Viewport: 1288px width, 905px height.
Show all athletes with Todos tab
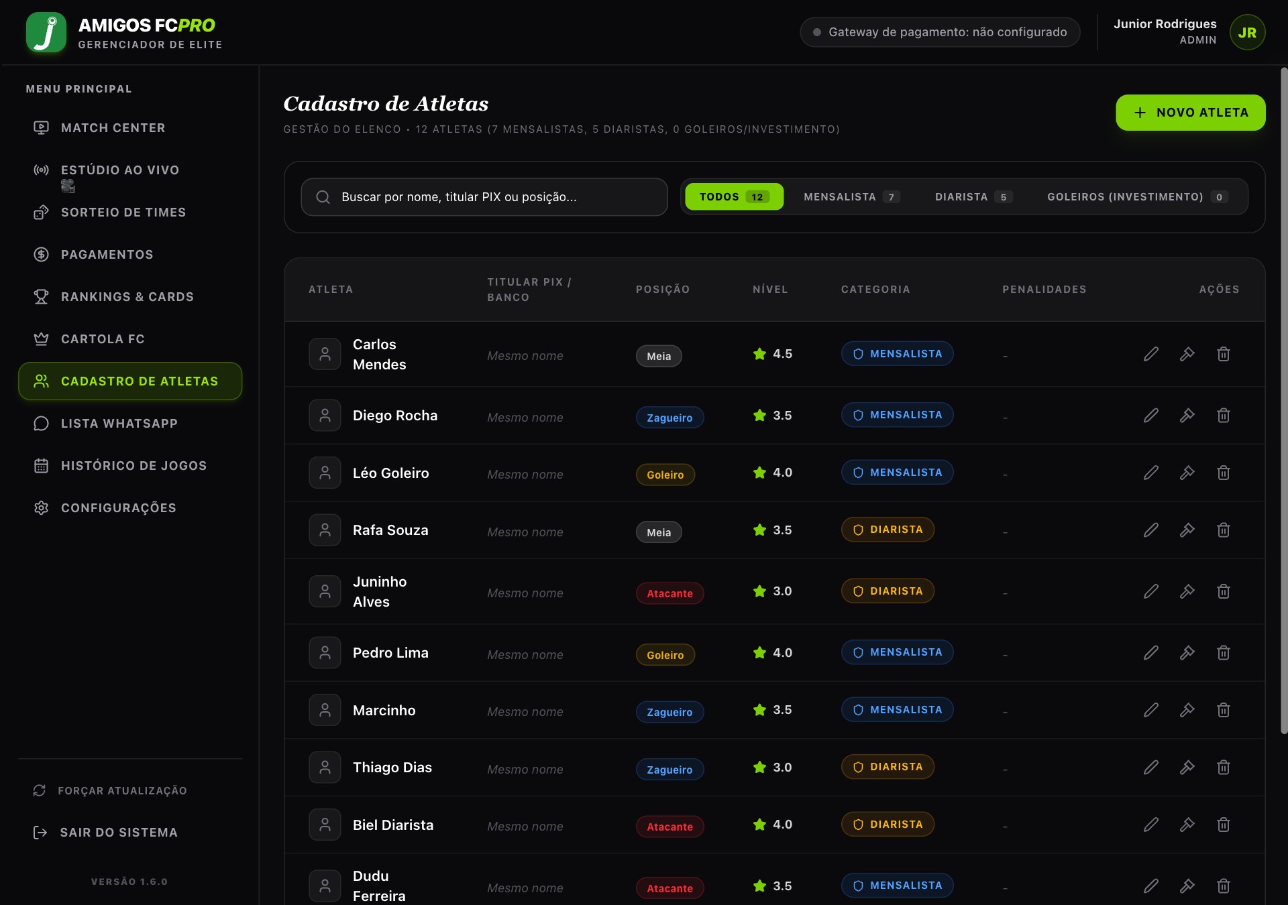pos(734,197)
